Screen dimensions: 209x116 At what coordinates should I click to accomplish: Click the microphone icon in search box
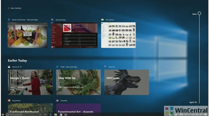(x=40, y=115)
